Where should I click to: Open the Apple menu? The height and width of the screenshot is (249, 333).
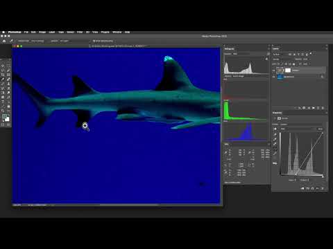click(3, 32)
